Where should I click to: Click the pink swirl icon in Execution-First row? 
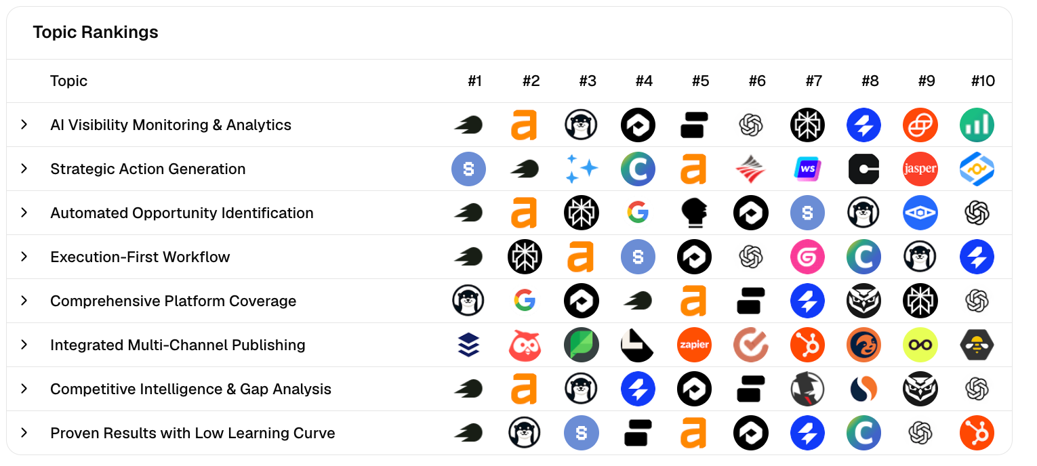[807, 257]
